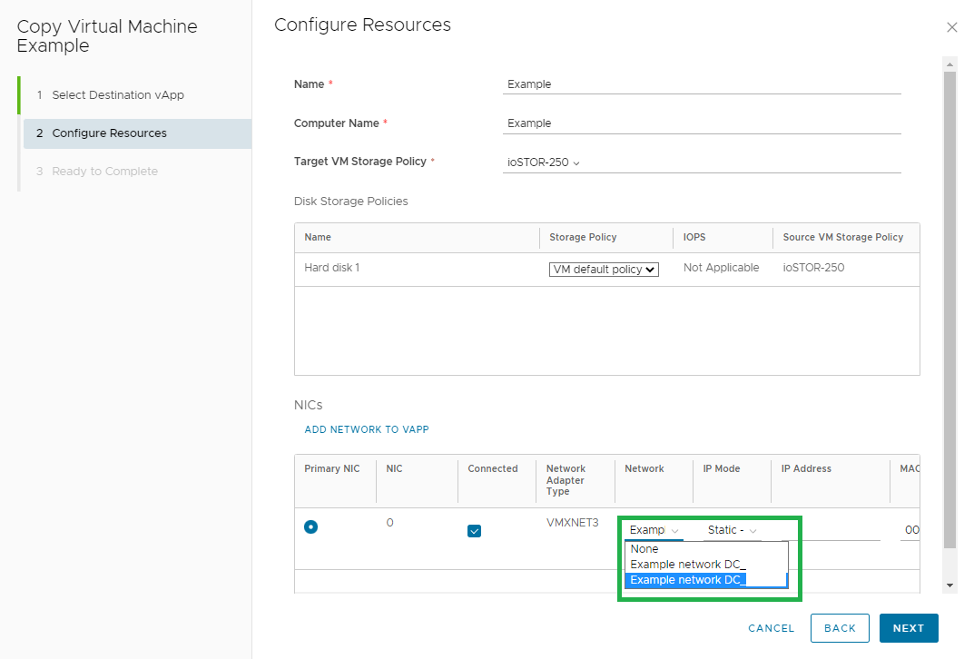Click the IOPS column header
Screen dimensions: 974x659
pos(694,238)
